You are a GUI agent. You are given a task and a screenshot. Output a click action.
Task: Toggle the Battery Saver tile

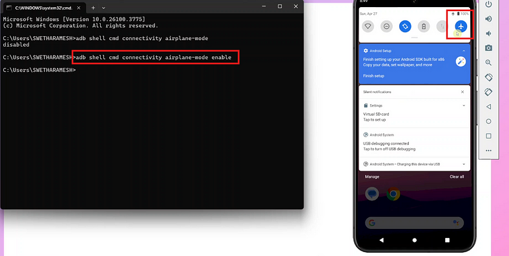tap(424, 27)
